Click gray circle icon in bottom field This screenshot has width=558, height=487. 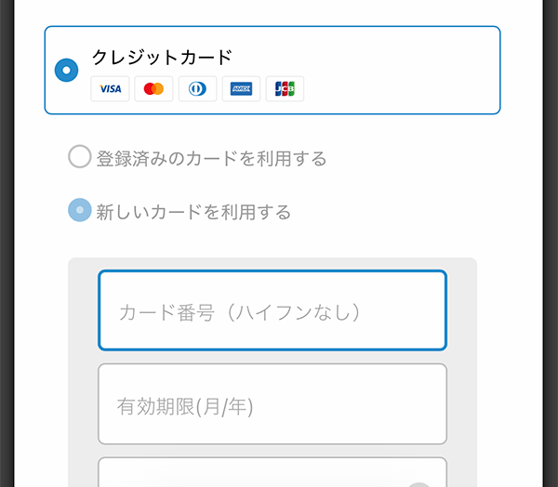[x=419, y=483]
